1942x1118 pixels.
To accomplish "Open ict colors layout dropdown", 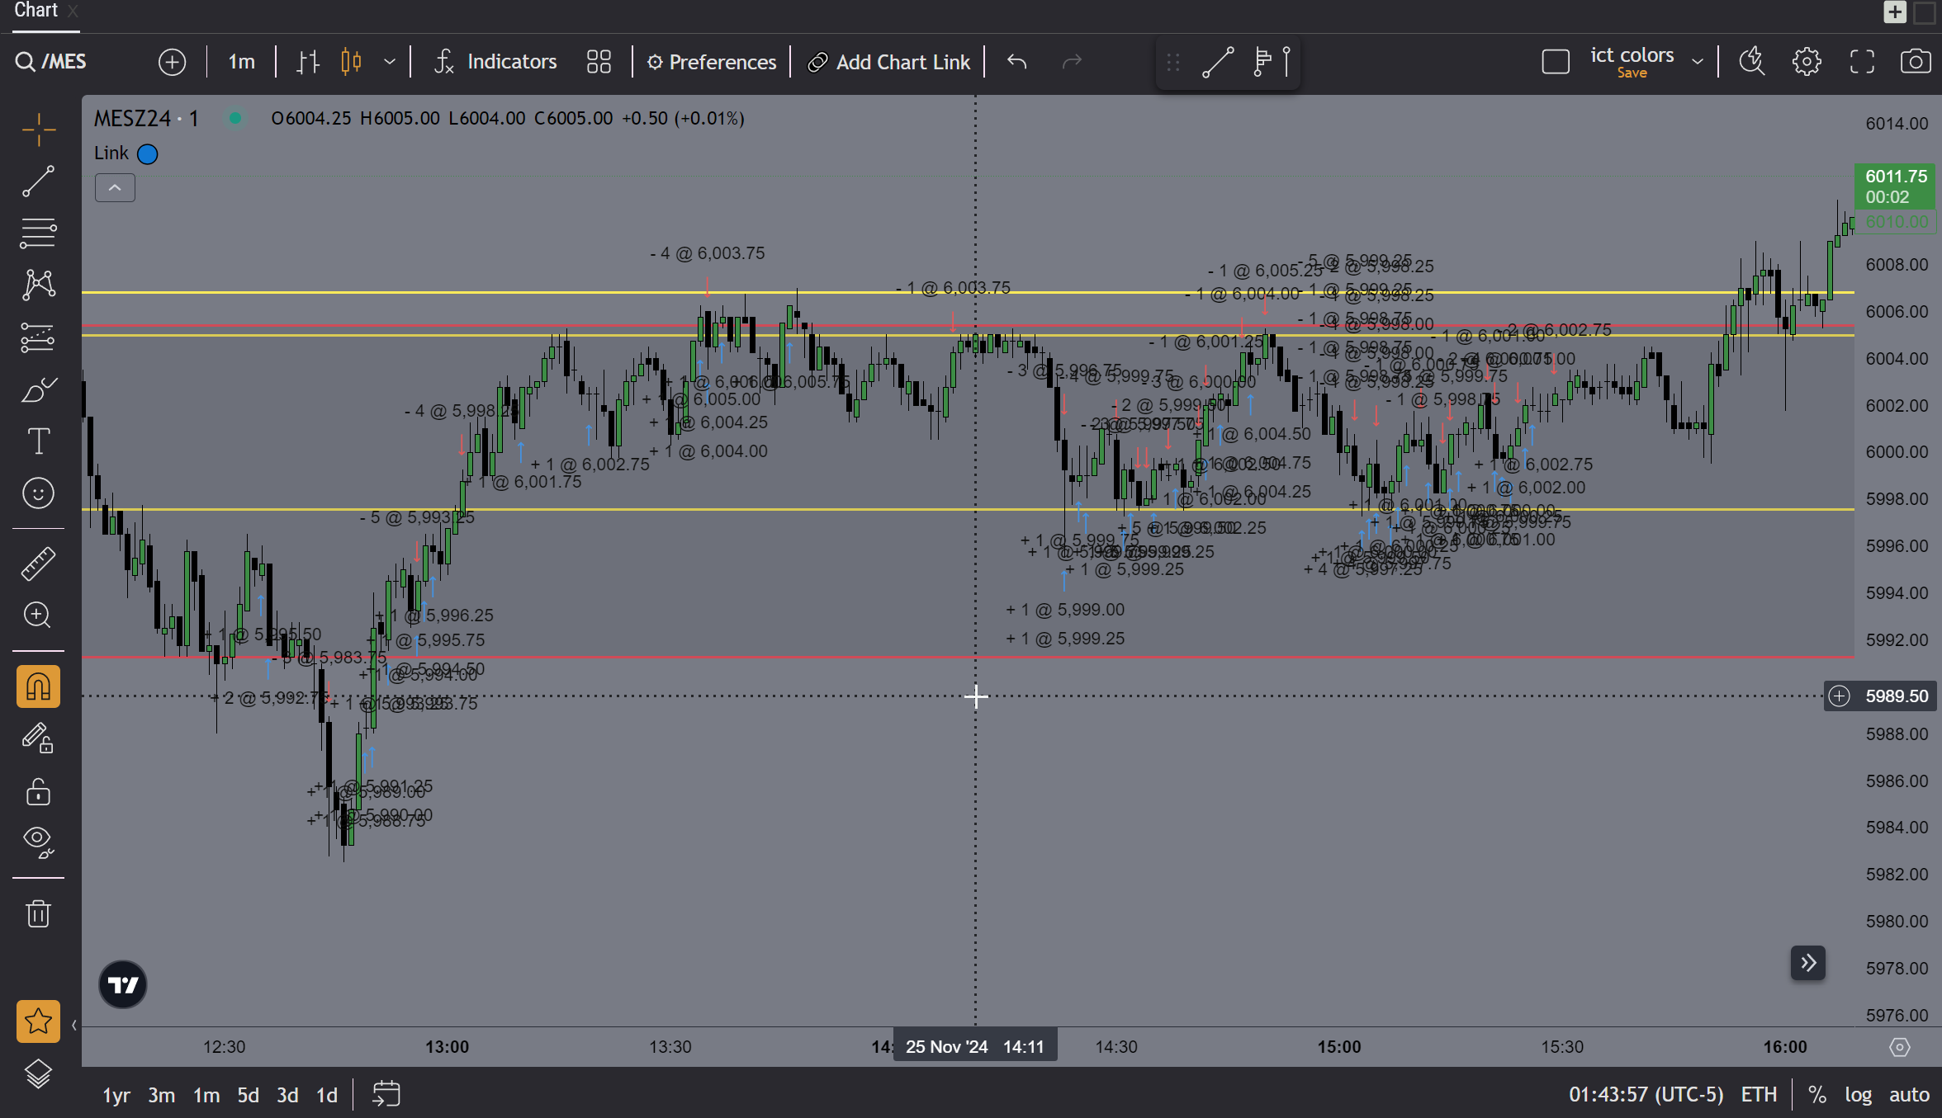I will [x=1698, y=62].
